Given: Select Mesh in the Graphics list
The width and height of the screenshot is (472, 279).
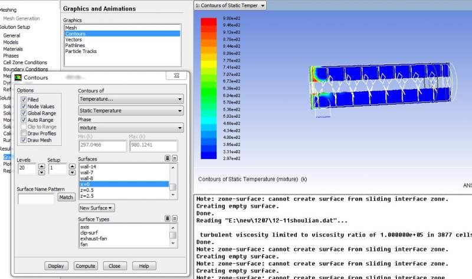Looking at the screenshot, I should (x=123, y=28).
